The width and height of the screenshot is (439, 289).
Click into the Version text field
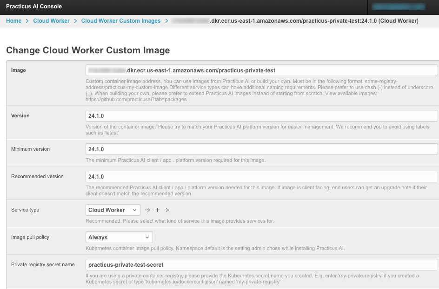(261, 116)
